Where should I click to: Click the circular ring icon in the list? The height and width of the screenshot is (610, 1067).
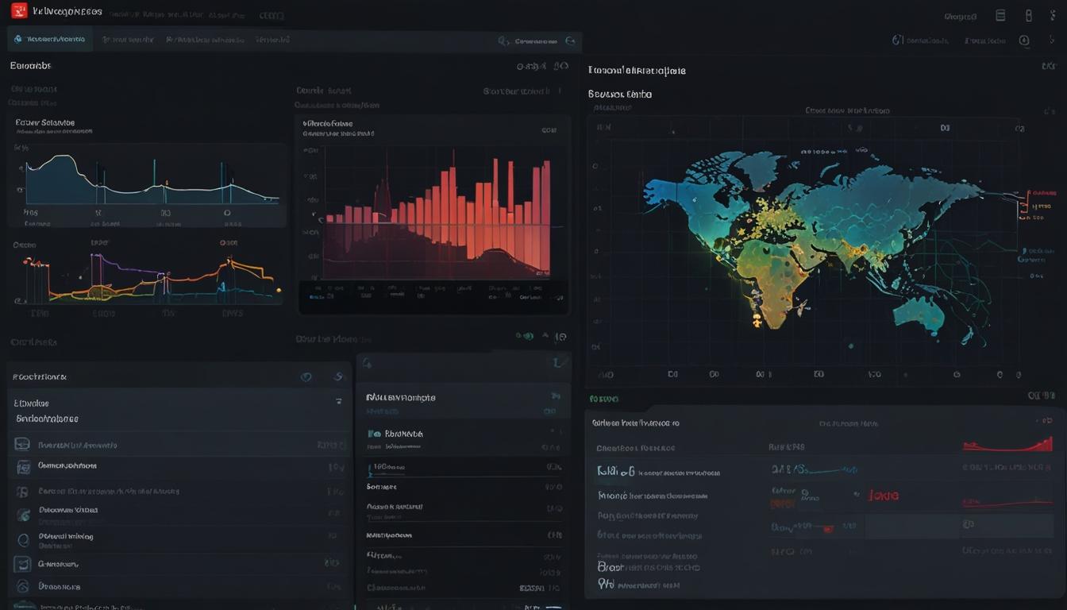tap(23, 539)
